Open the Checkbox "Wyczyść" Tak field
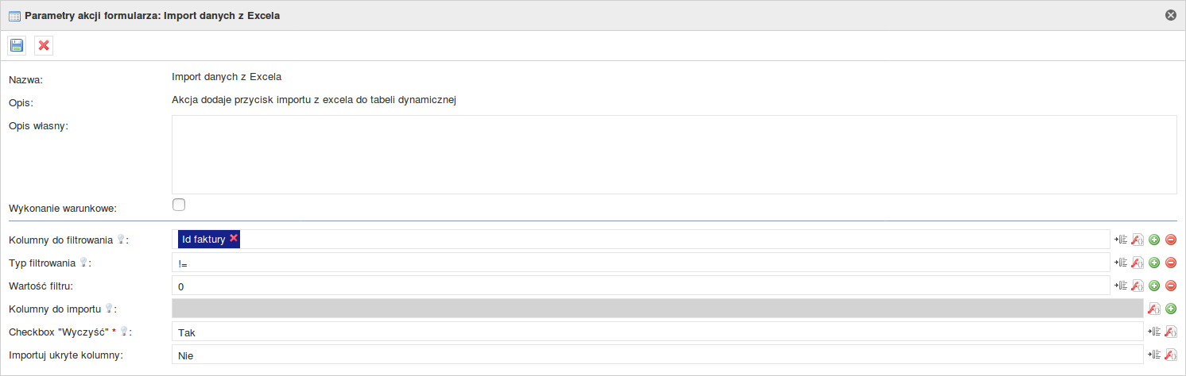 [x=657, y=332]
